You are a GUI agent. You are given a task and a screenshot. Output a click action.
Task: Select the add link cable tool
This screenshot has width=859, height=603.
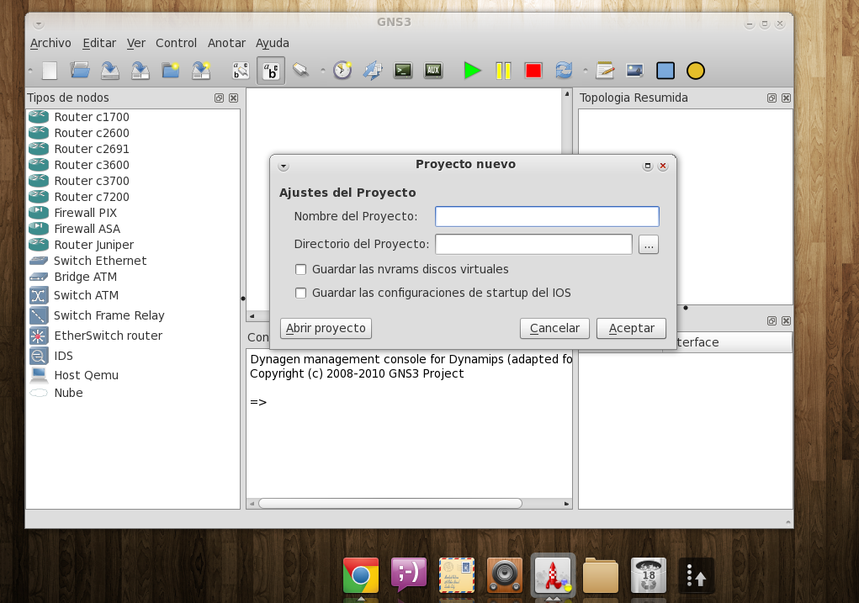click(300, 70)
